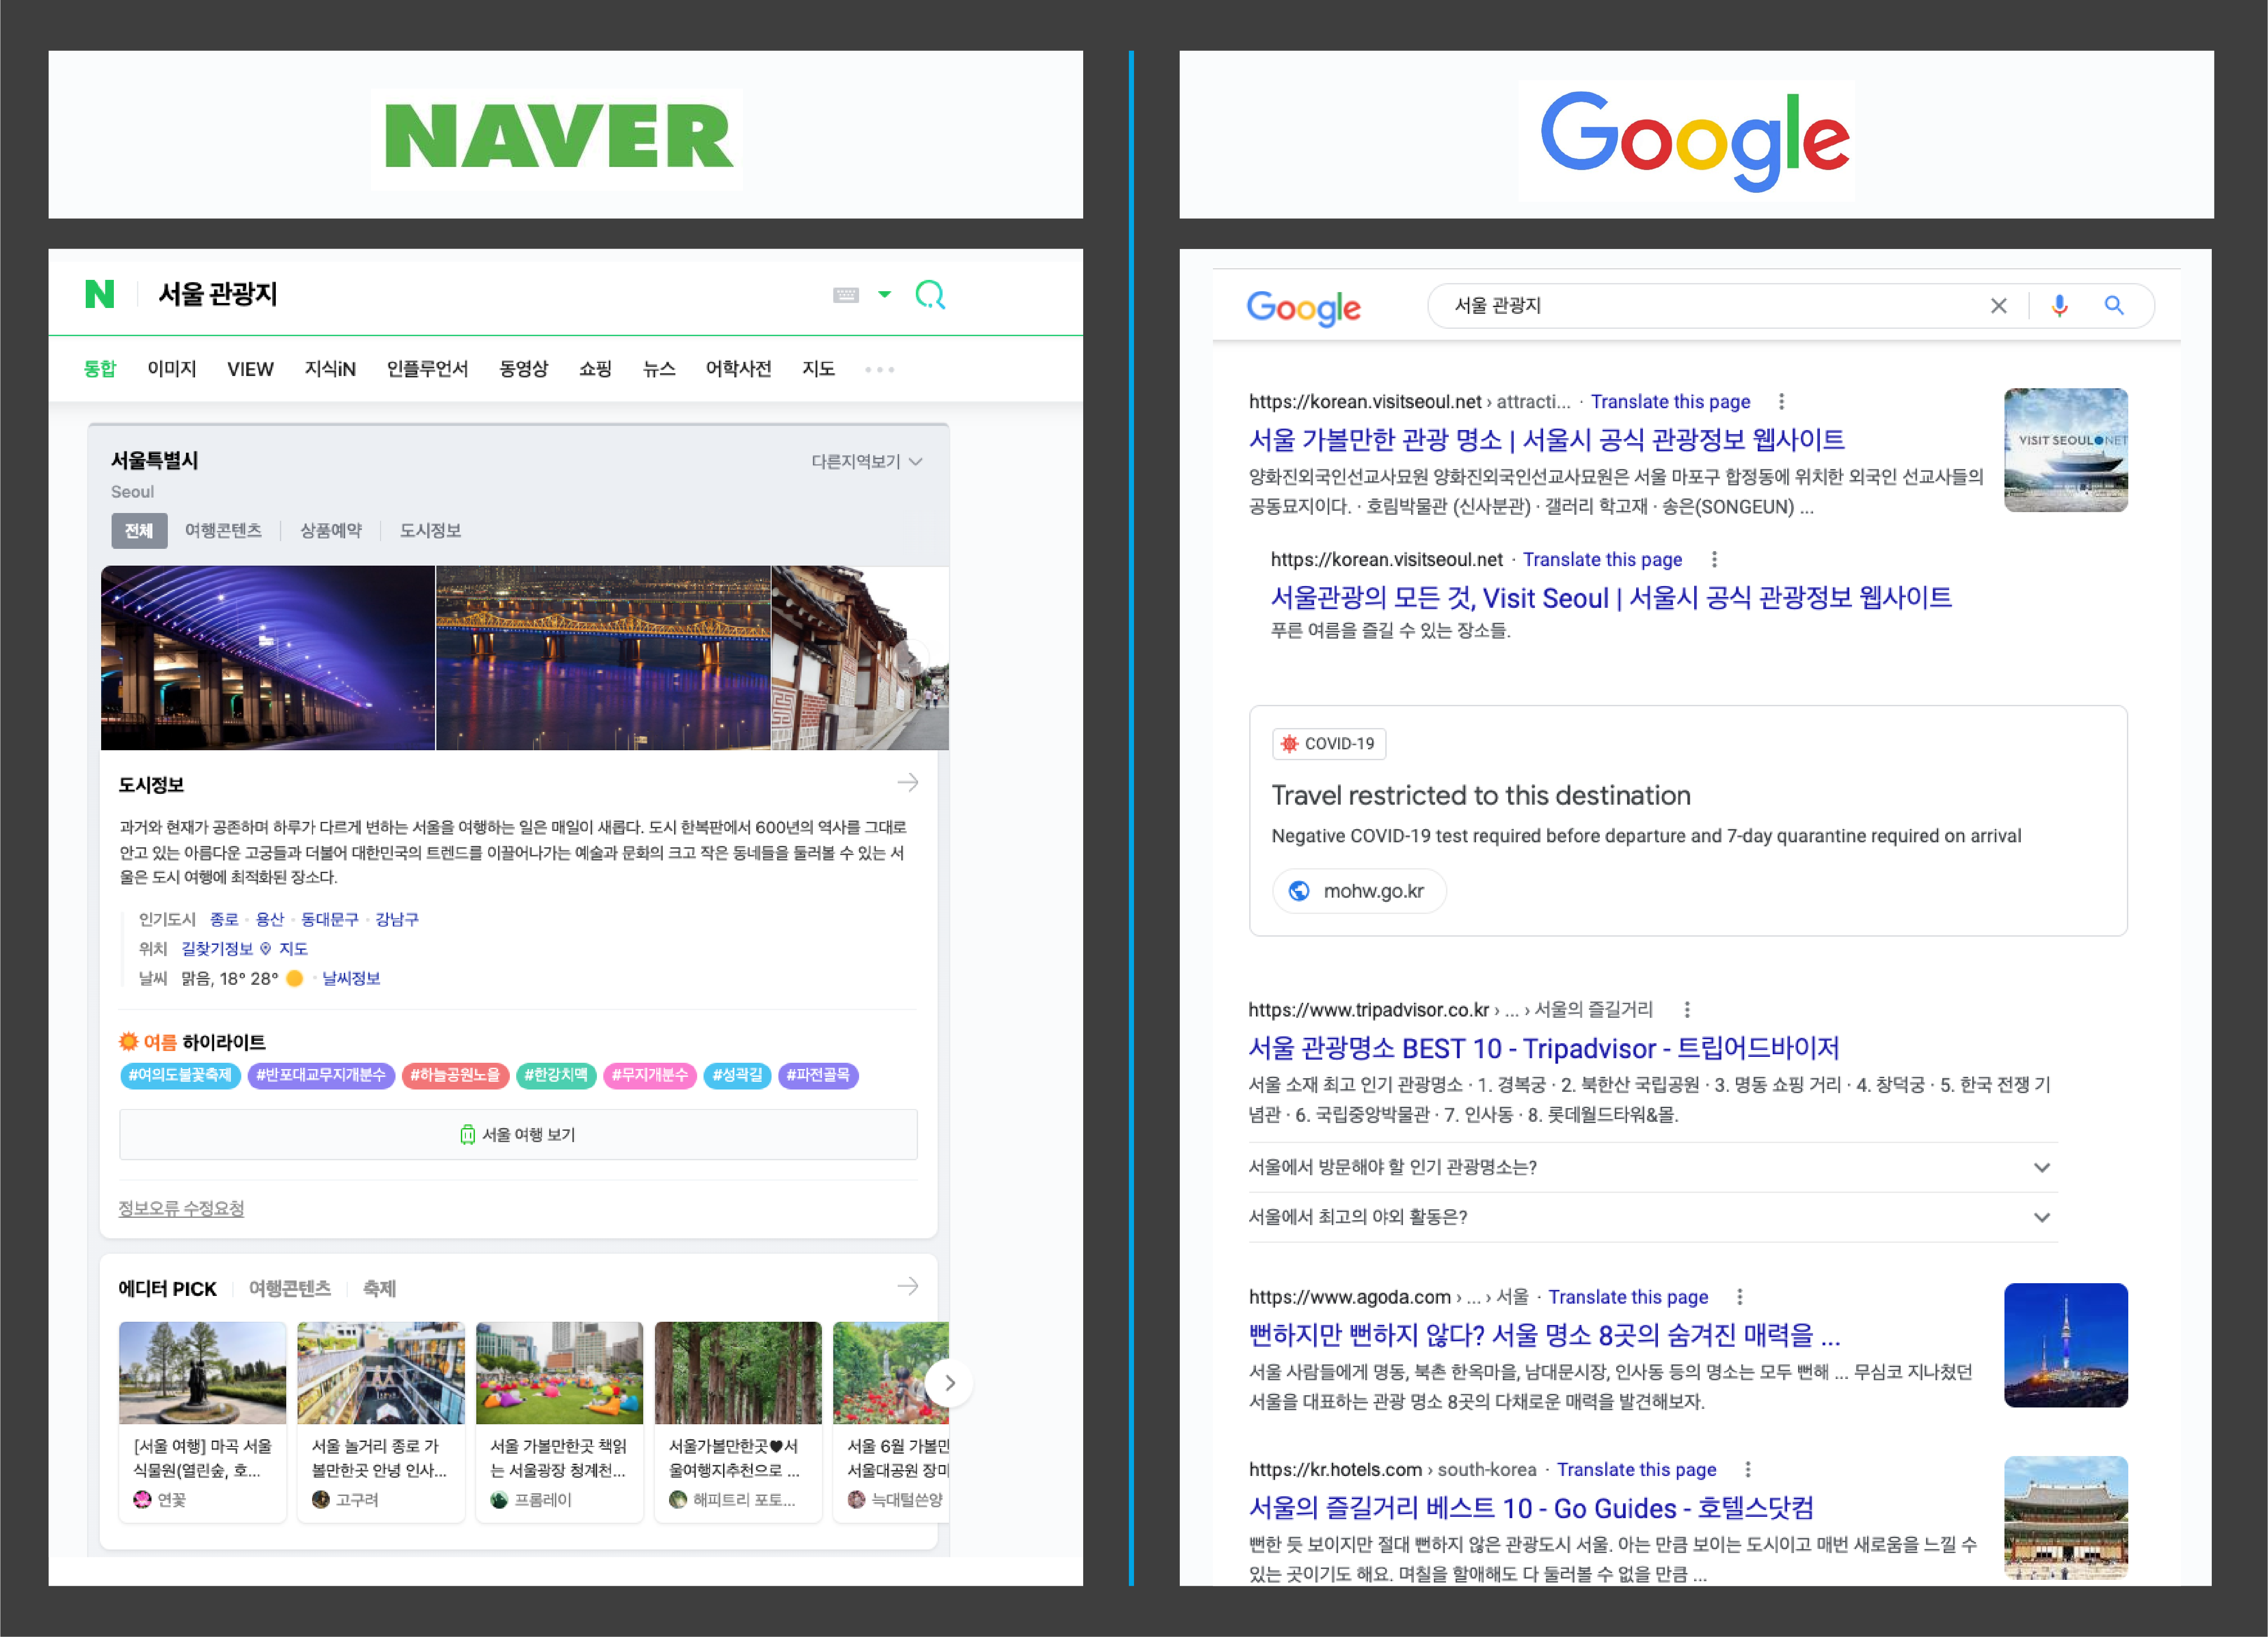The image size is (2268, 1637).
Task: Open the hanok village alley photo
Action: click(860, 658)
